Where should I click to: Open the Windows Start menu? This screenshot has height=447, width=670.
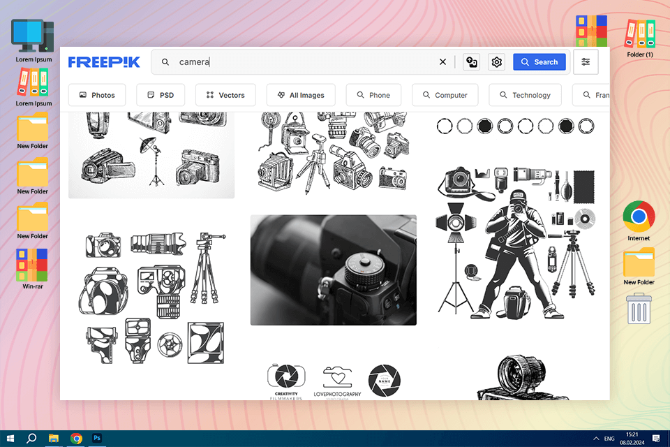(x=10, y=439)
